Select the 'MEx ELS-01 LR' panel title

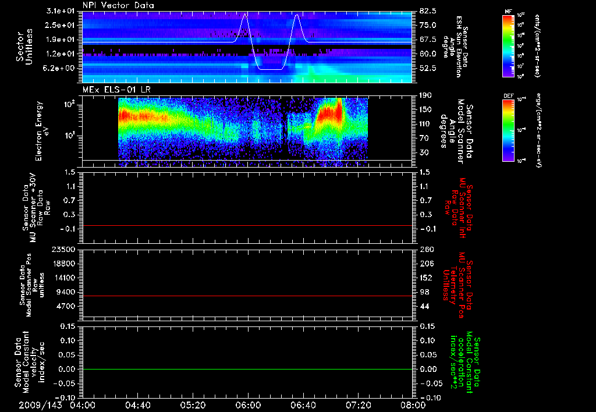(116, 90)
